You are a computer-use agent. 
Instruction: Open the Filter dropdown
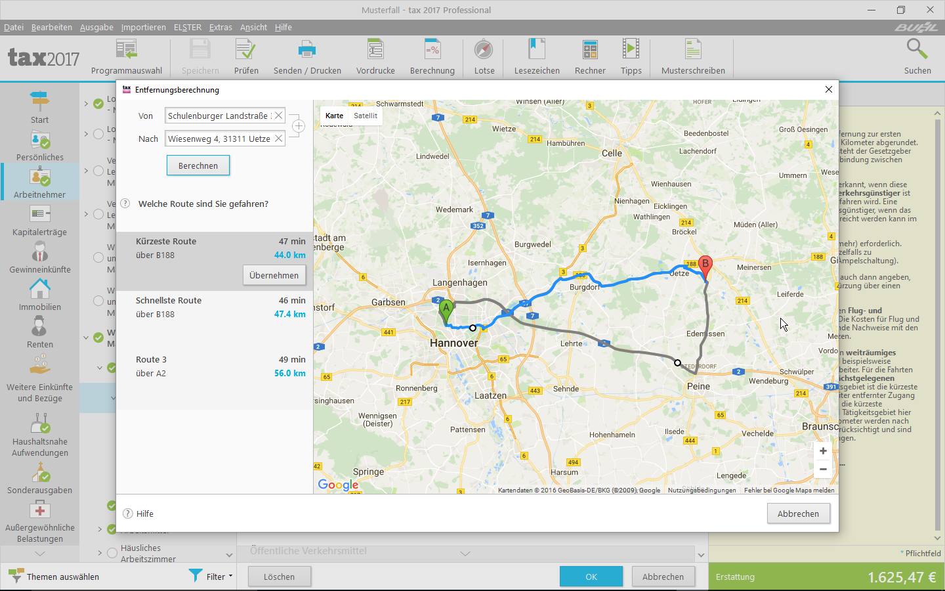coord(211,577)
